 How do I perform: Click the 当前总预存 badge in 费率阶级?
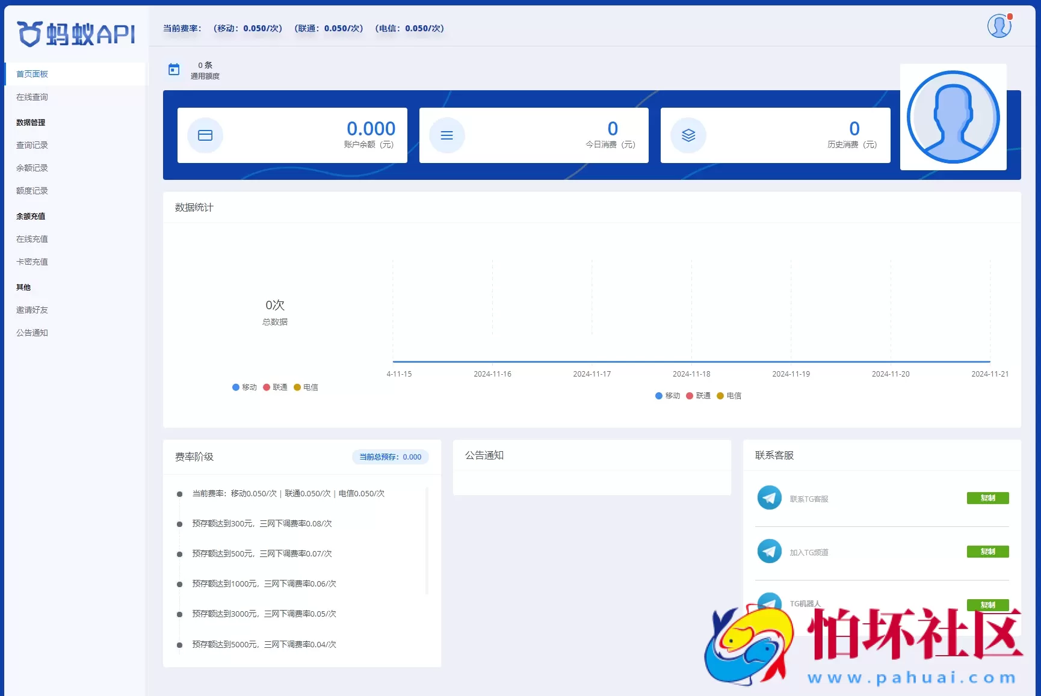click(390, 457)
